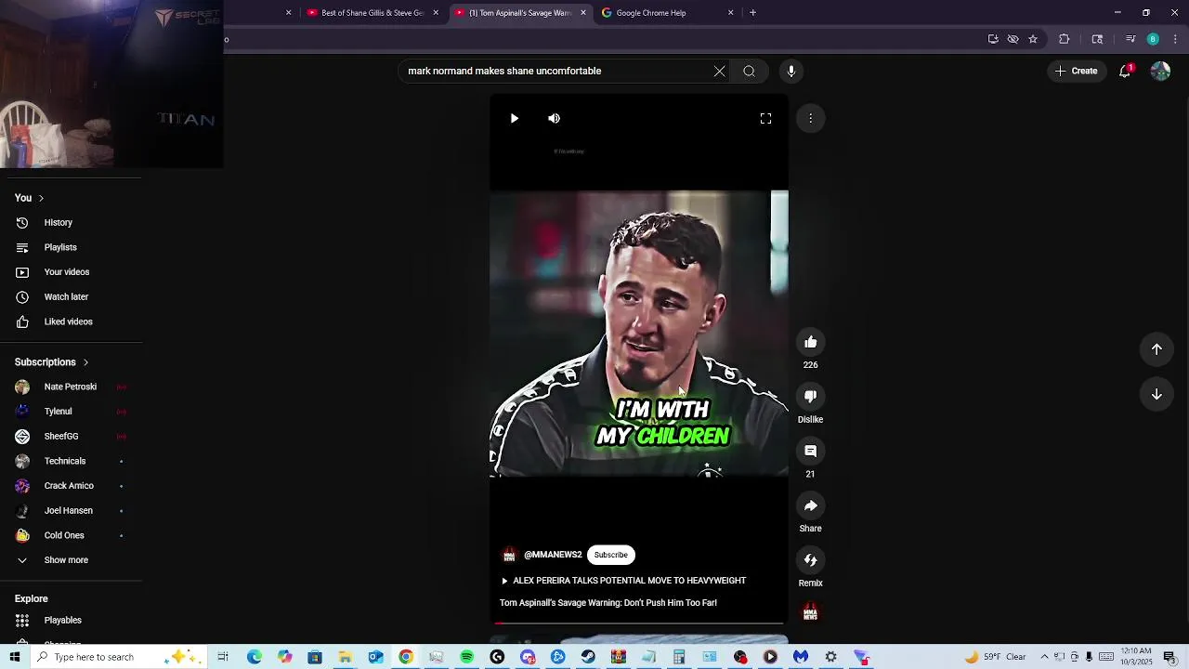Open Spotify from the taskbar
This screenshot has height=669, width=1189.
click(x=466, y=657)
